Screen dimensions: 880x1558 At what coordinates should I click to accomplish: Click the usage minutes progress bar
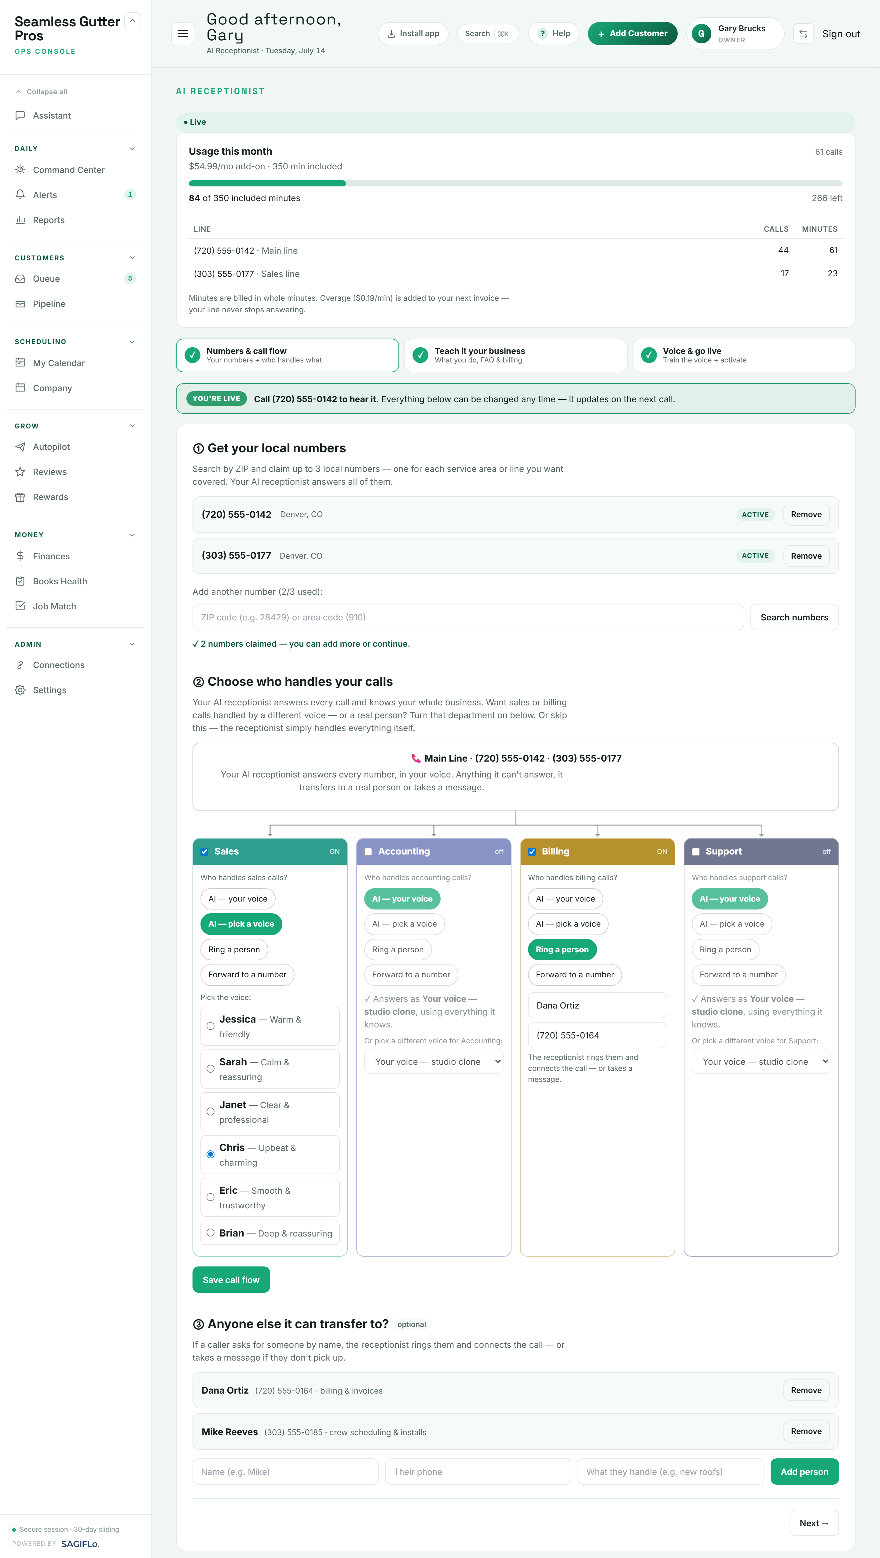pyautogui.click(x=515, y=183)
